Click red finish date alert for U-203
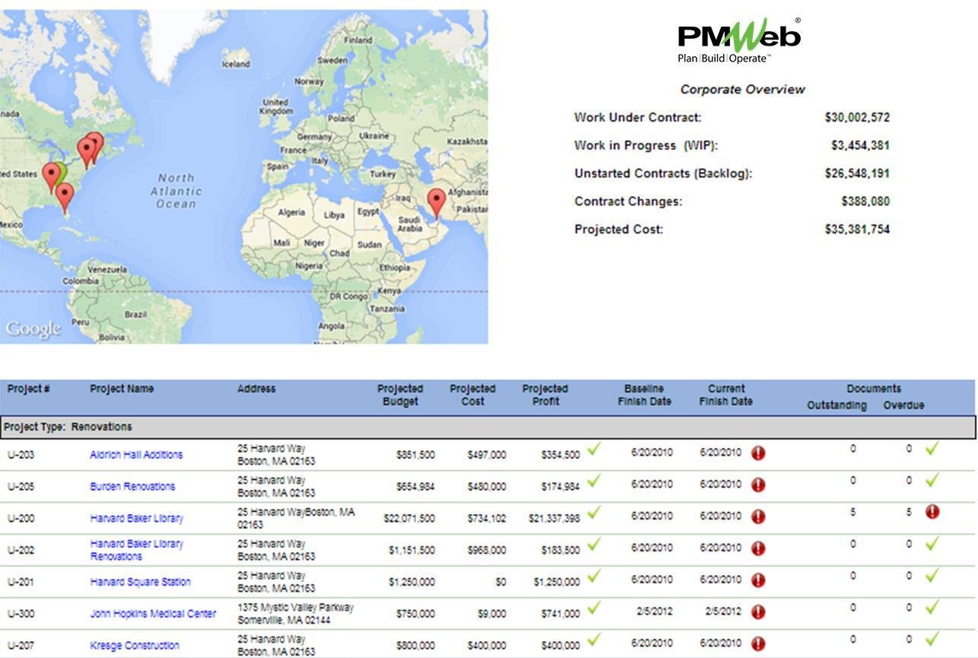 (x=758, y=453)
